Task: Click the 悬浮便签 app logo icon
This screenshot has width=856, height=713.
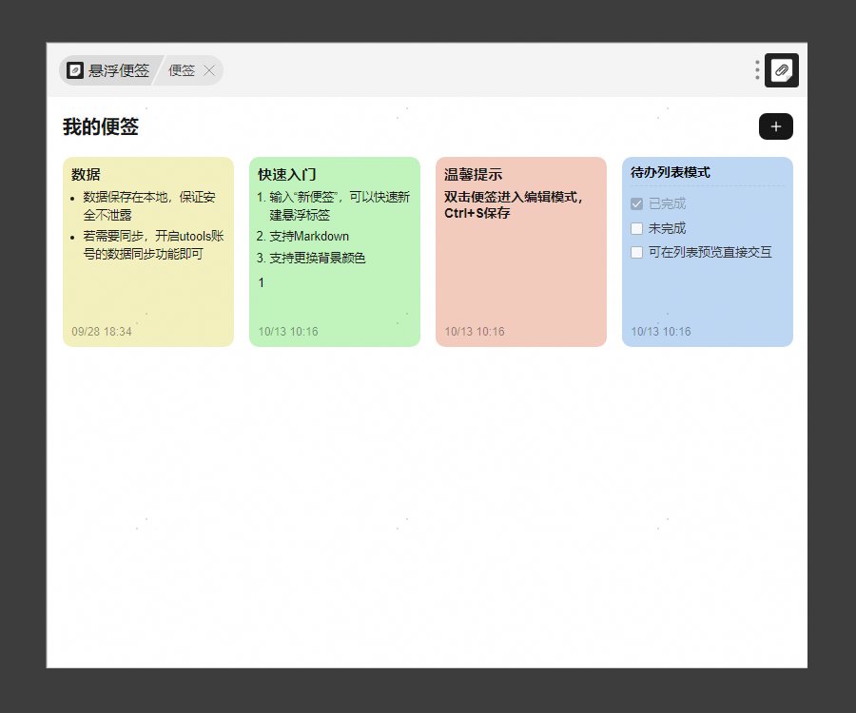Action: pyautogui.click(x=75, y=70)
